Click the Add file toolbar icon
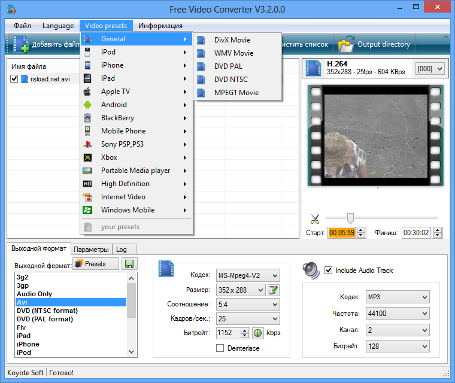Image resolution: width=455 pixels, height=383 pixels. [x=22, y=44]
